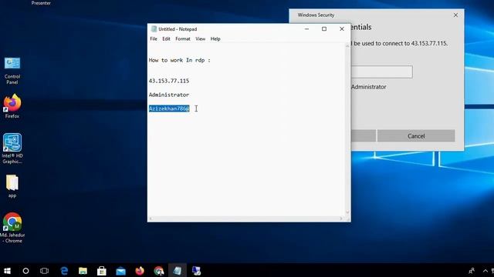The height and width of the screenshot is (277, 494).
Task: Click Cancel in the Windows Security dialog
Action: pyautogui.click(x=416, y=136)
